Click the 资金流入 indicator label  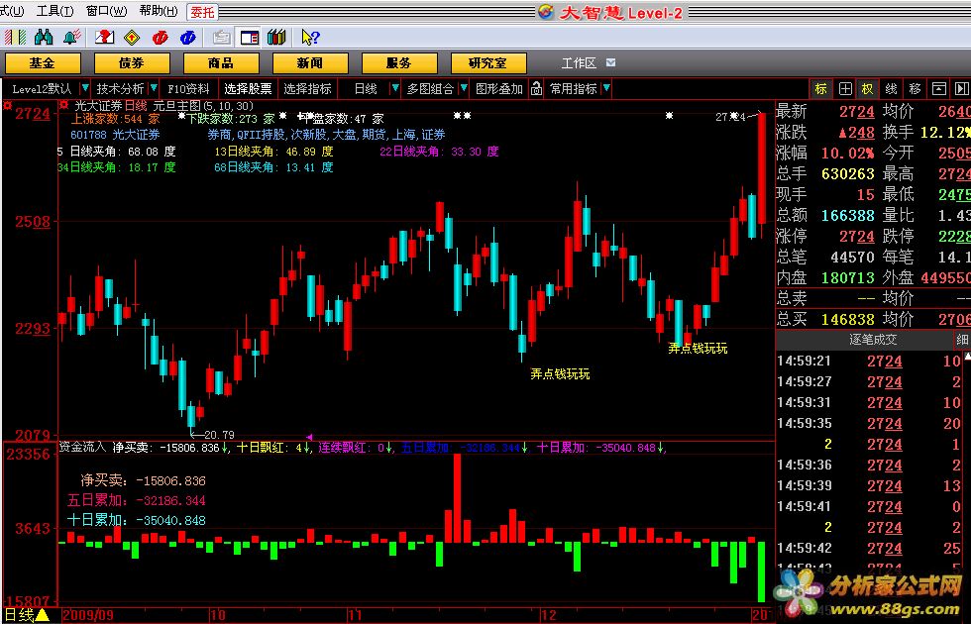click(x=83, y=447)
